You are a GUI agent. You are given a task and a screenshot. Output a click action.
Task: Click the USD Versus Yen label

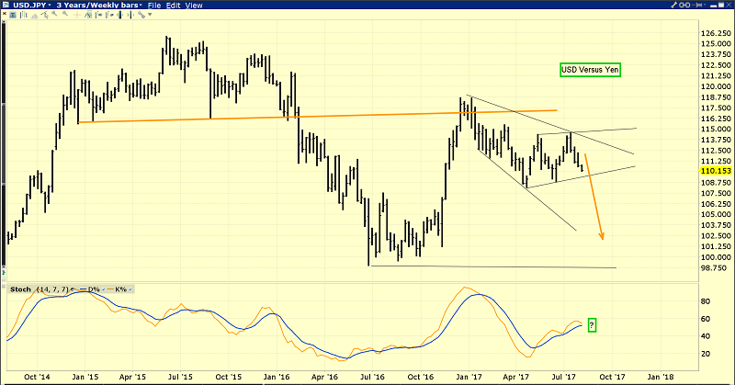coord(591,70)
